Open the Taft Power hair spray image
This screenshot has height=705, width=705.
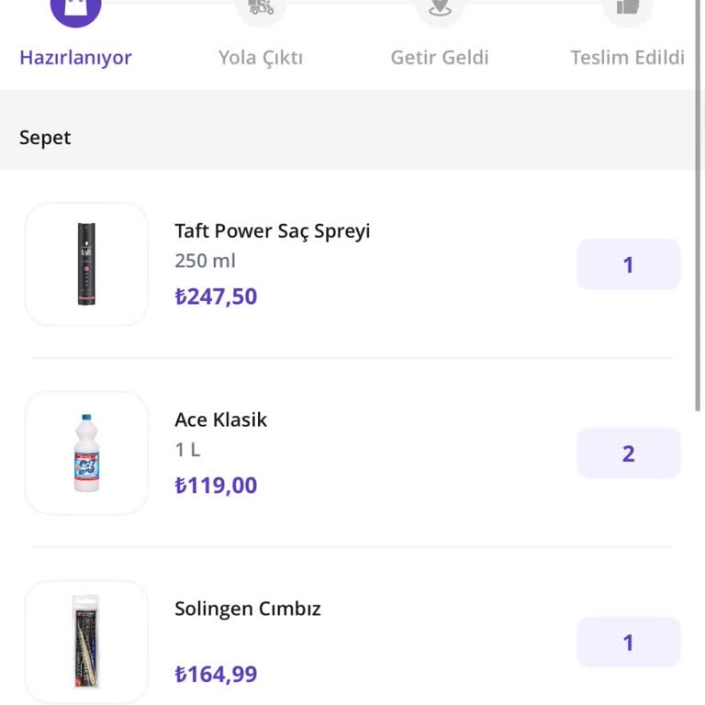click(x=86, y=264)
